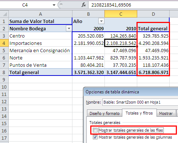Click cell value 329.785.925
Screen dimensions: 178x143
153,36
